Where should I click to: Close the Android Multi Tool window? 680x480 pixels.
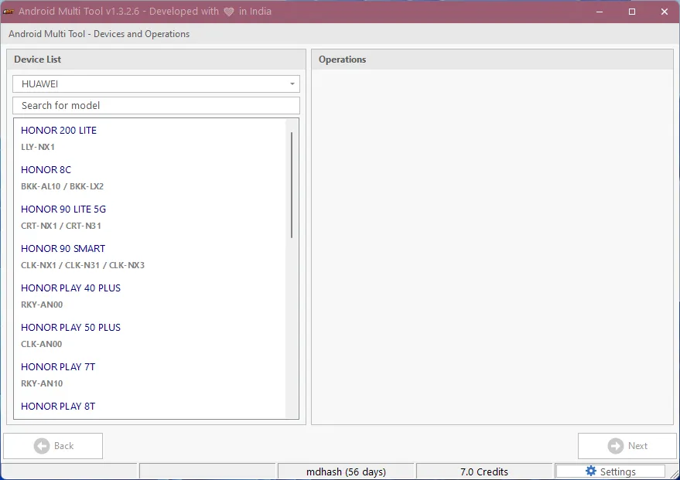point(664,12)
